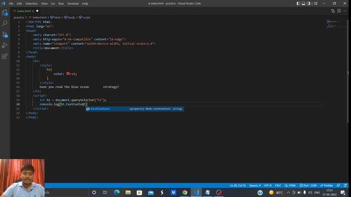This screenshot has width=351, height=197.
Task: Select the index.html editor tab
Action: [25, 11]
